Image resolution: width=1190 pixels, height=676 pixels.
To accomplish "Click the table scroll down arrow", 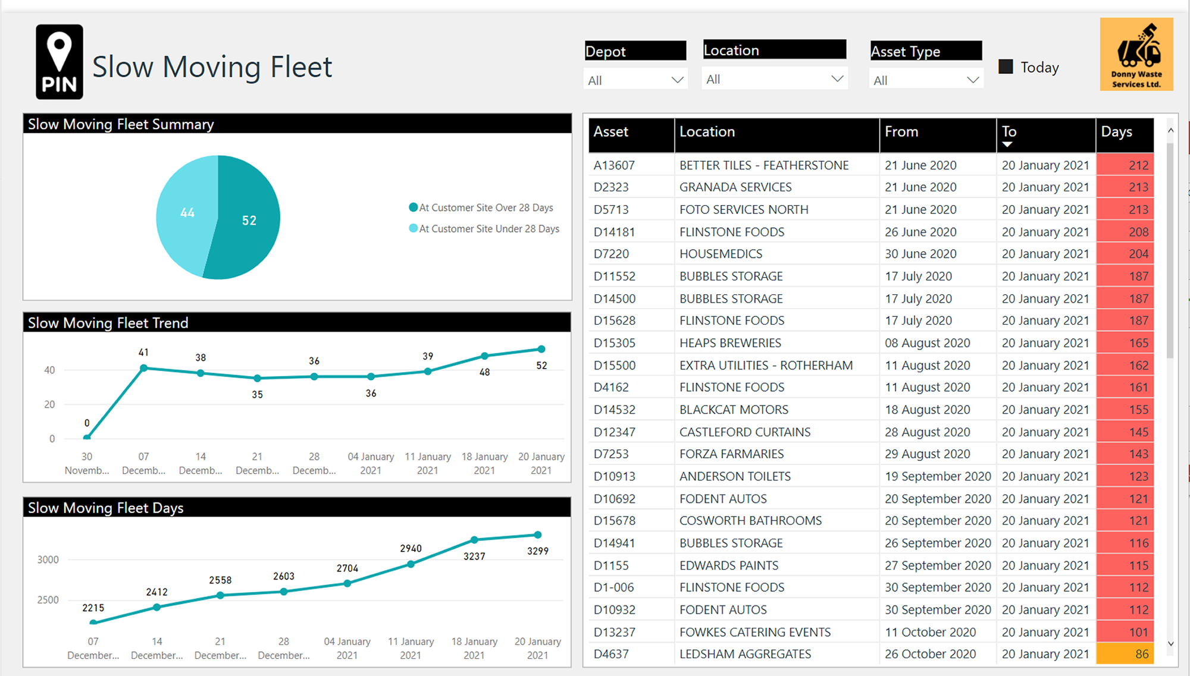I will [1170, 644].
